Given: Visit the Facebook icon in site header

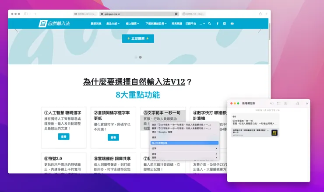Looking at the screenshot, I should pyautogui.click(x=217, y=24).
